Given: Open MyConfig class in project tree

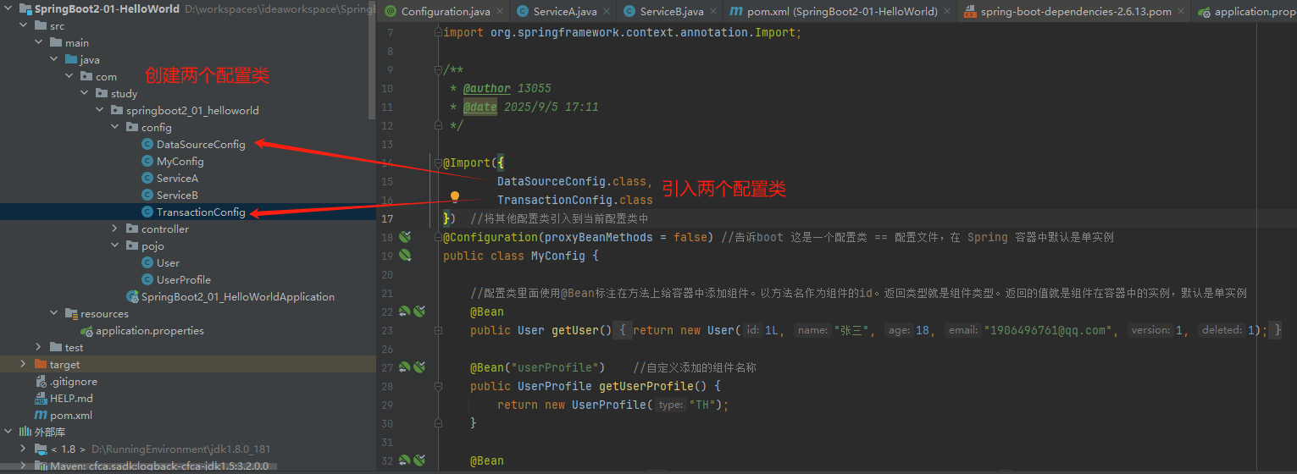Looking at the screenshot, I should click(180, 161).
